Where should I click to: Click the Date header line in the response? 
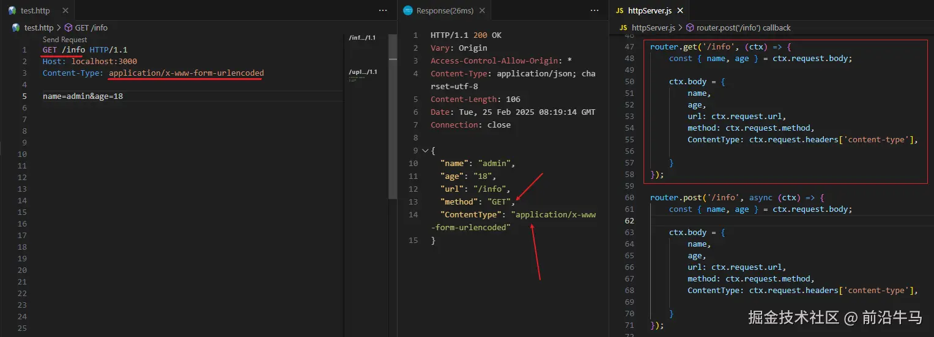[x=513, y=112]
